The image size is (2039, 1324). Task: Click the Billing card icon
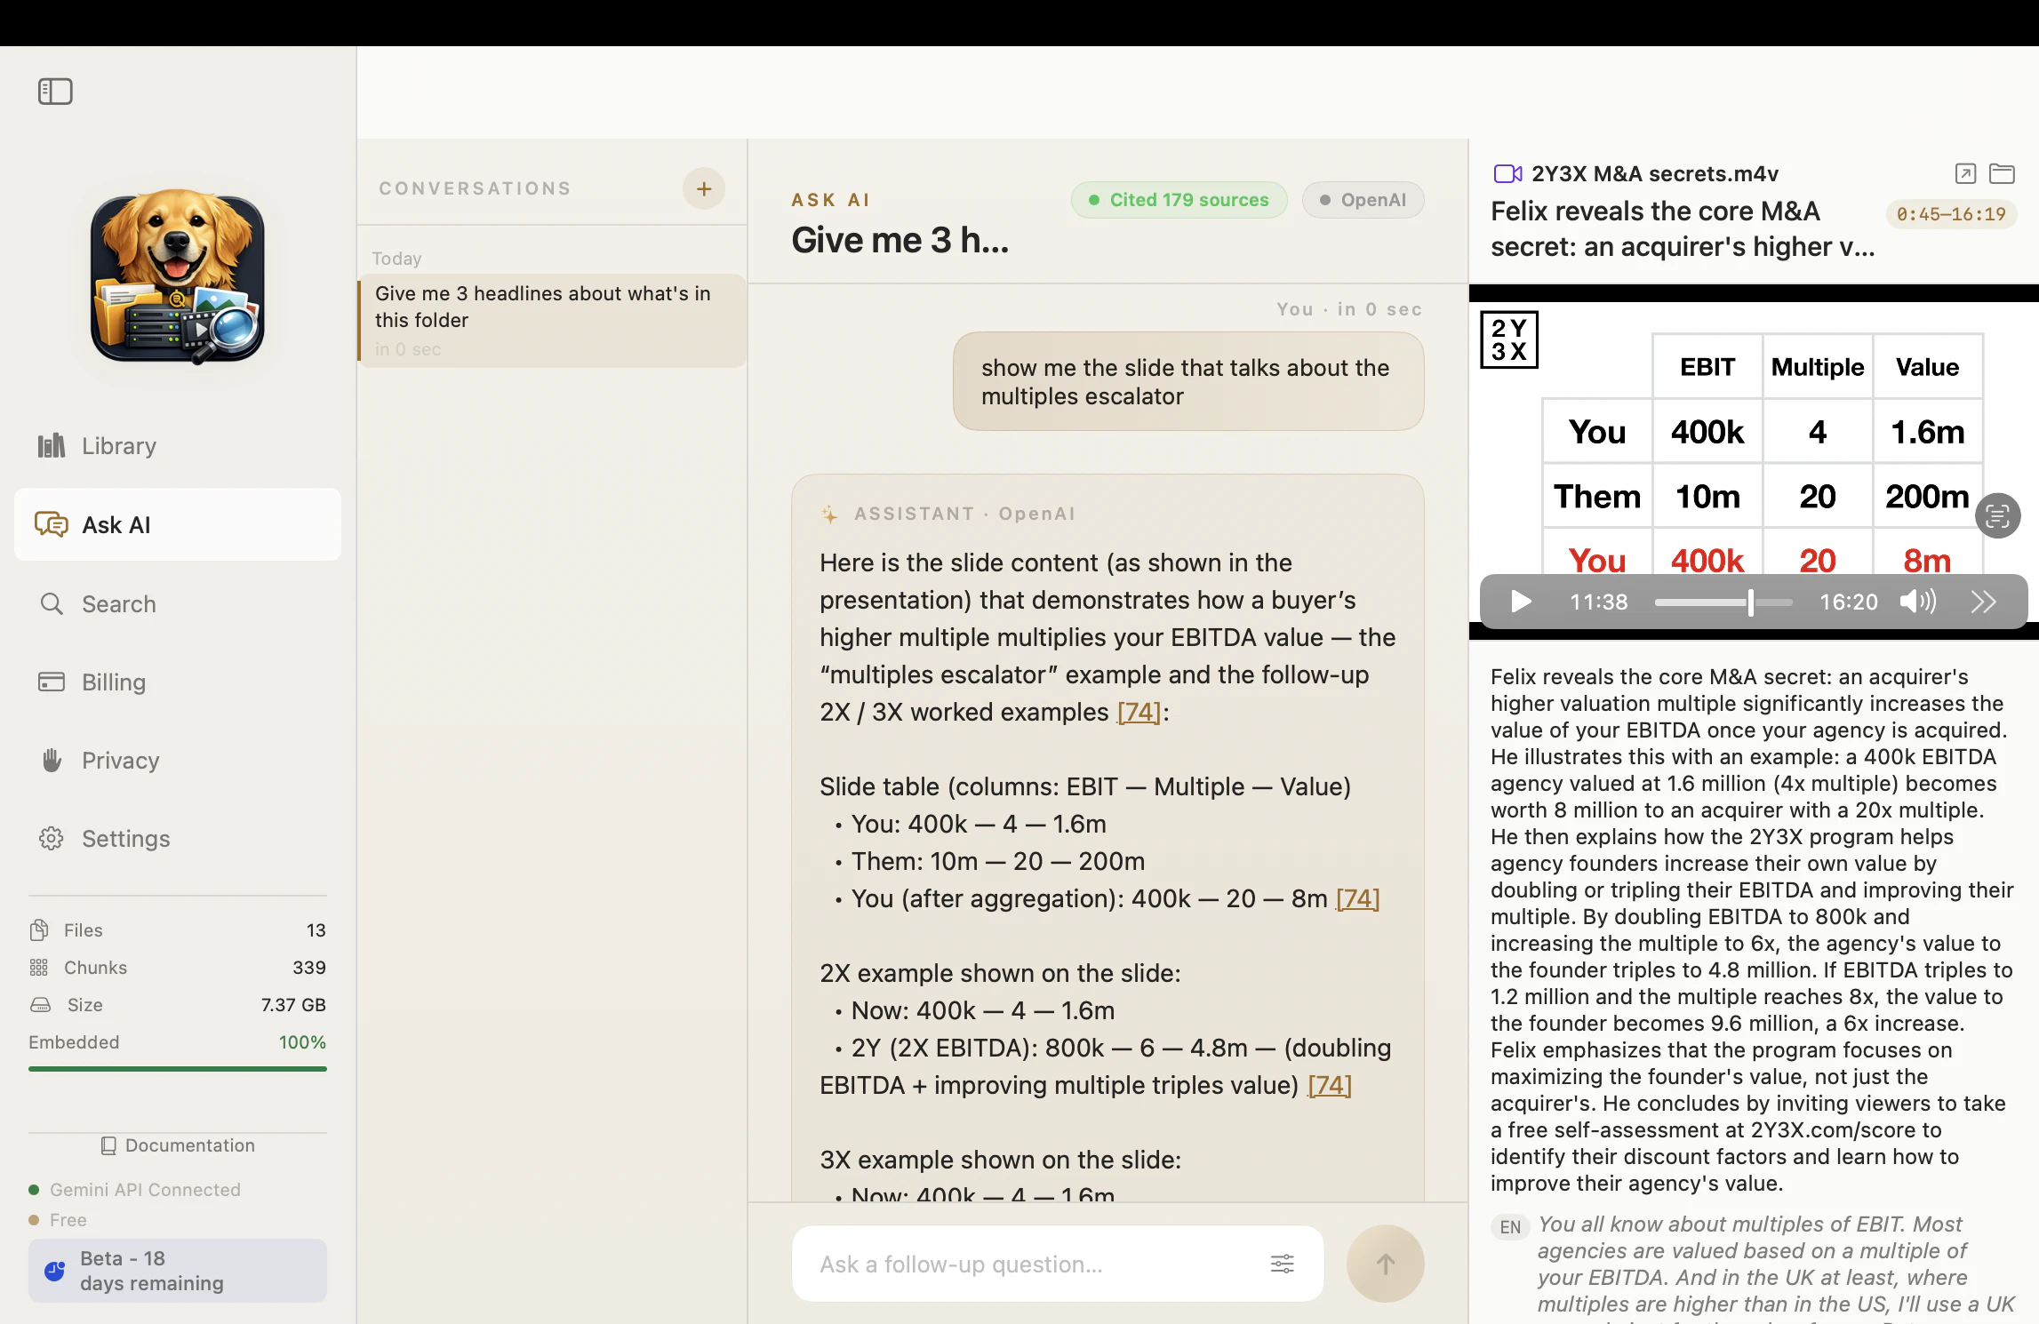coord(52,682)
